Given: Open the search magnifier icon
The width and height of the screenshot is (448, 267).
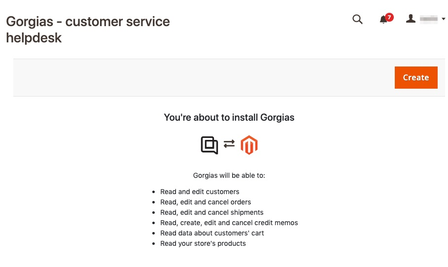Looking at the screenshot, I should coord(357,19).
